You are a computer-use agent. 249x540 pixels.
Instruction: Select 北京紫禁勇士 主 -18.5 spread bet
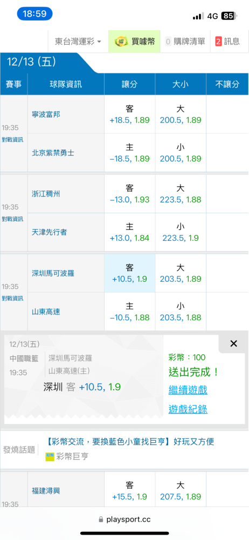point(130,153)
